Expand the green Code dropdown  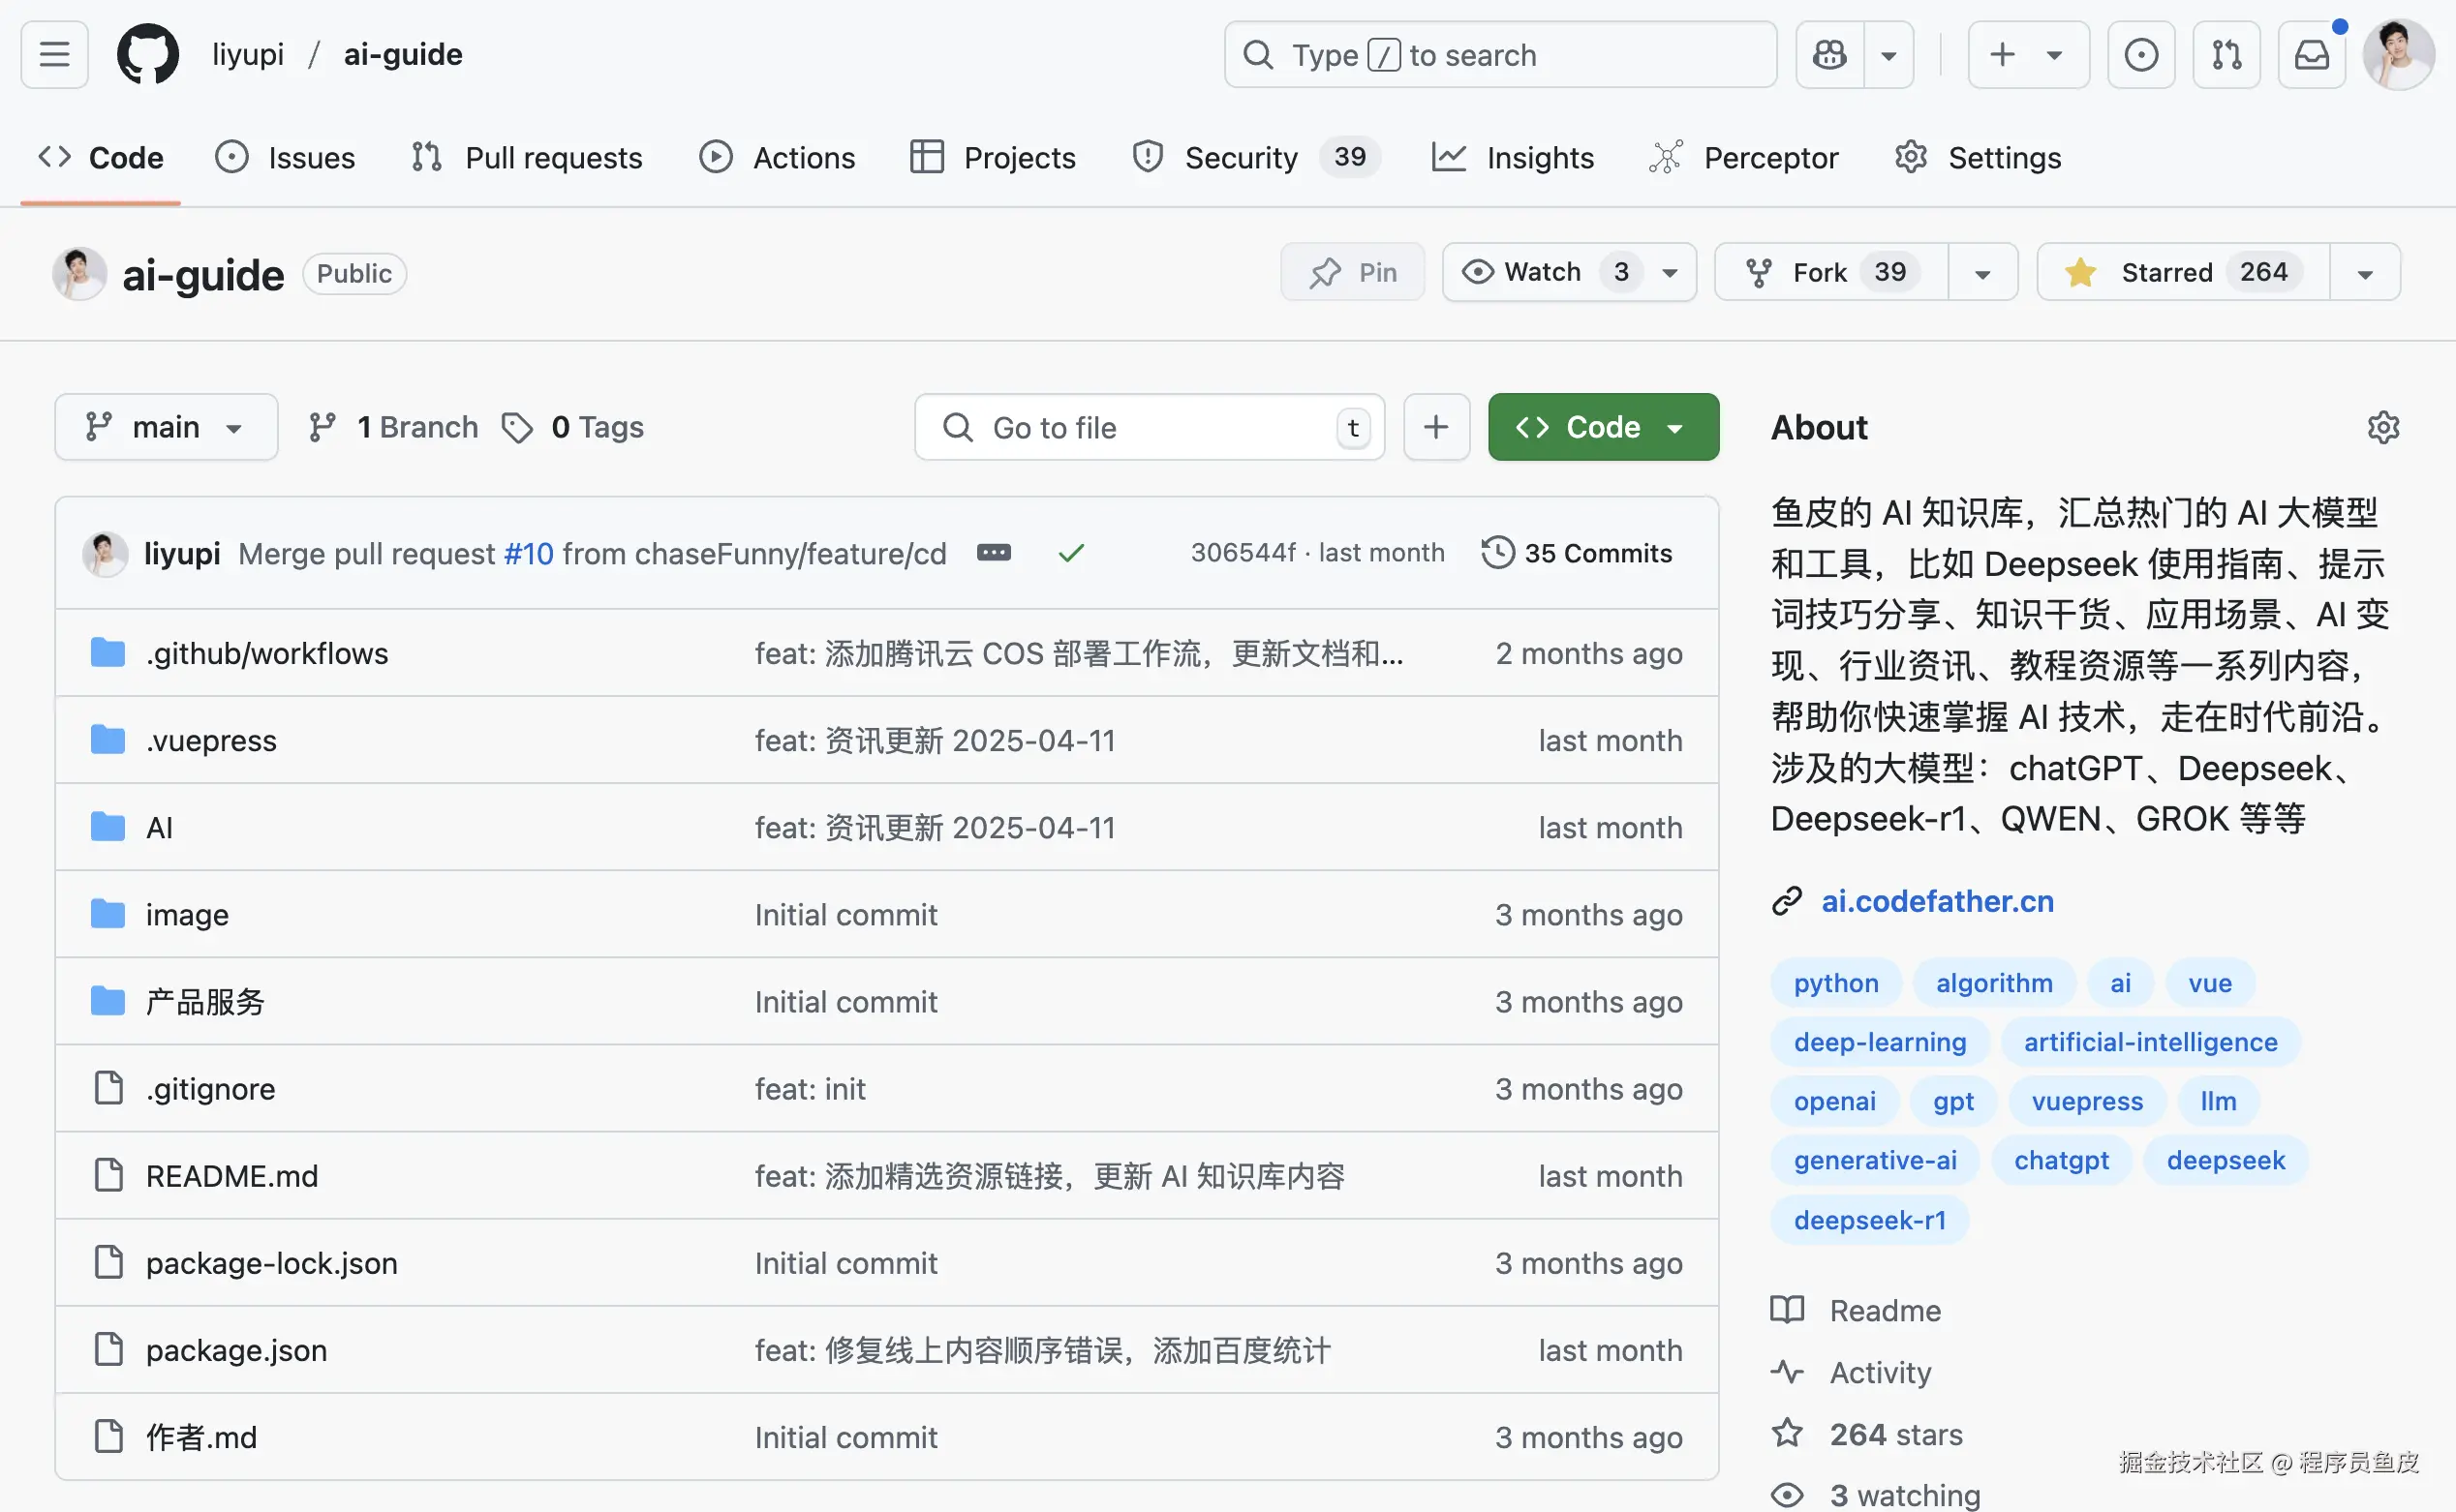pyautogui.click(x=1603, y=428)
